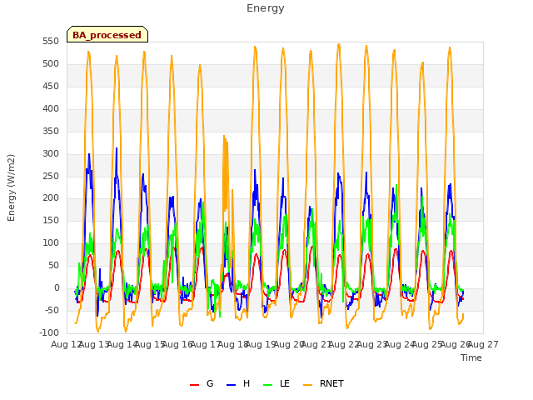The height and width of the screenshot is (400, 533).
Task: Click the 200 y-axis tick label
Action: coord(51,198)
